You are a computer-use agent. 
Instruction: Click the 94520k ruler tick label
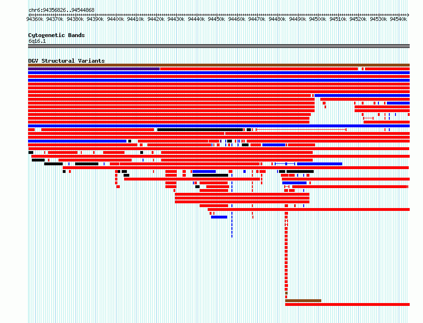[358, 19]
